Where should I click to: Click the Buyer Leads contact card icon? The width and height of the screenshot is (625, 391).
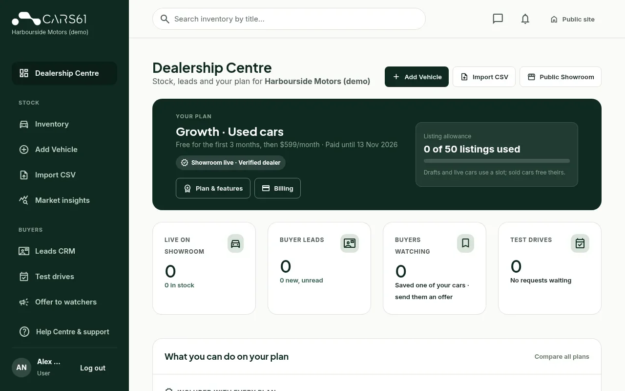pos(350,243)
